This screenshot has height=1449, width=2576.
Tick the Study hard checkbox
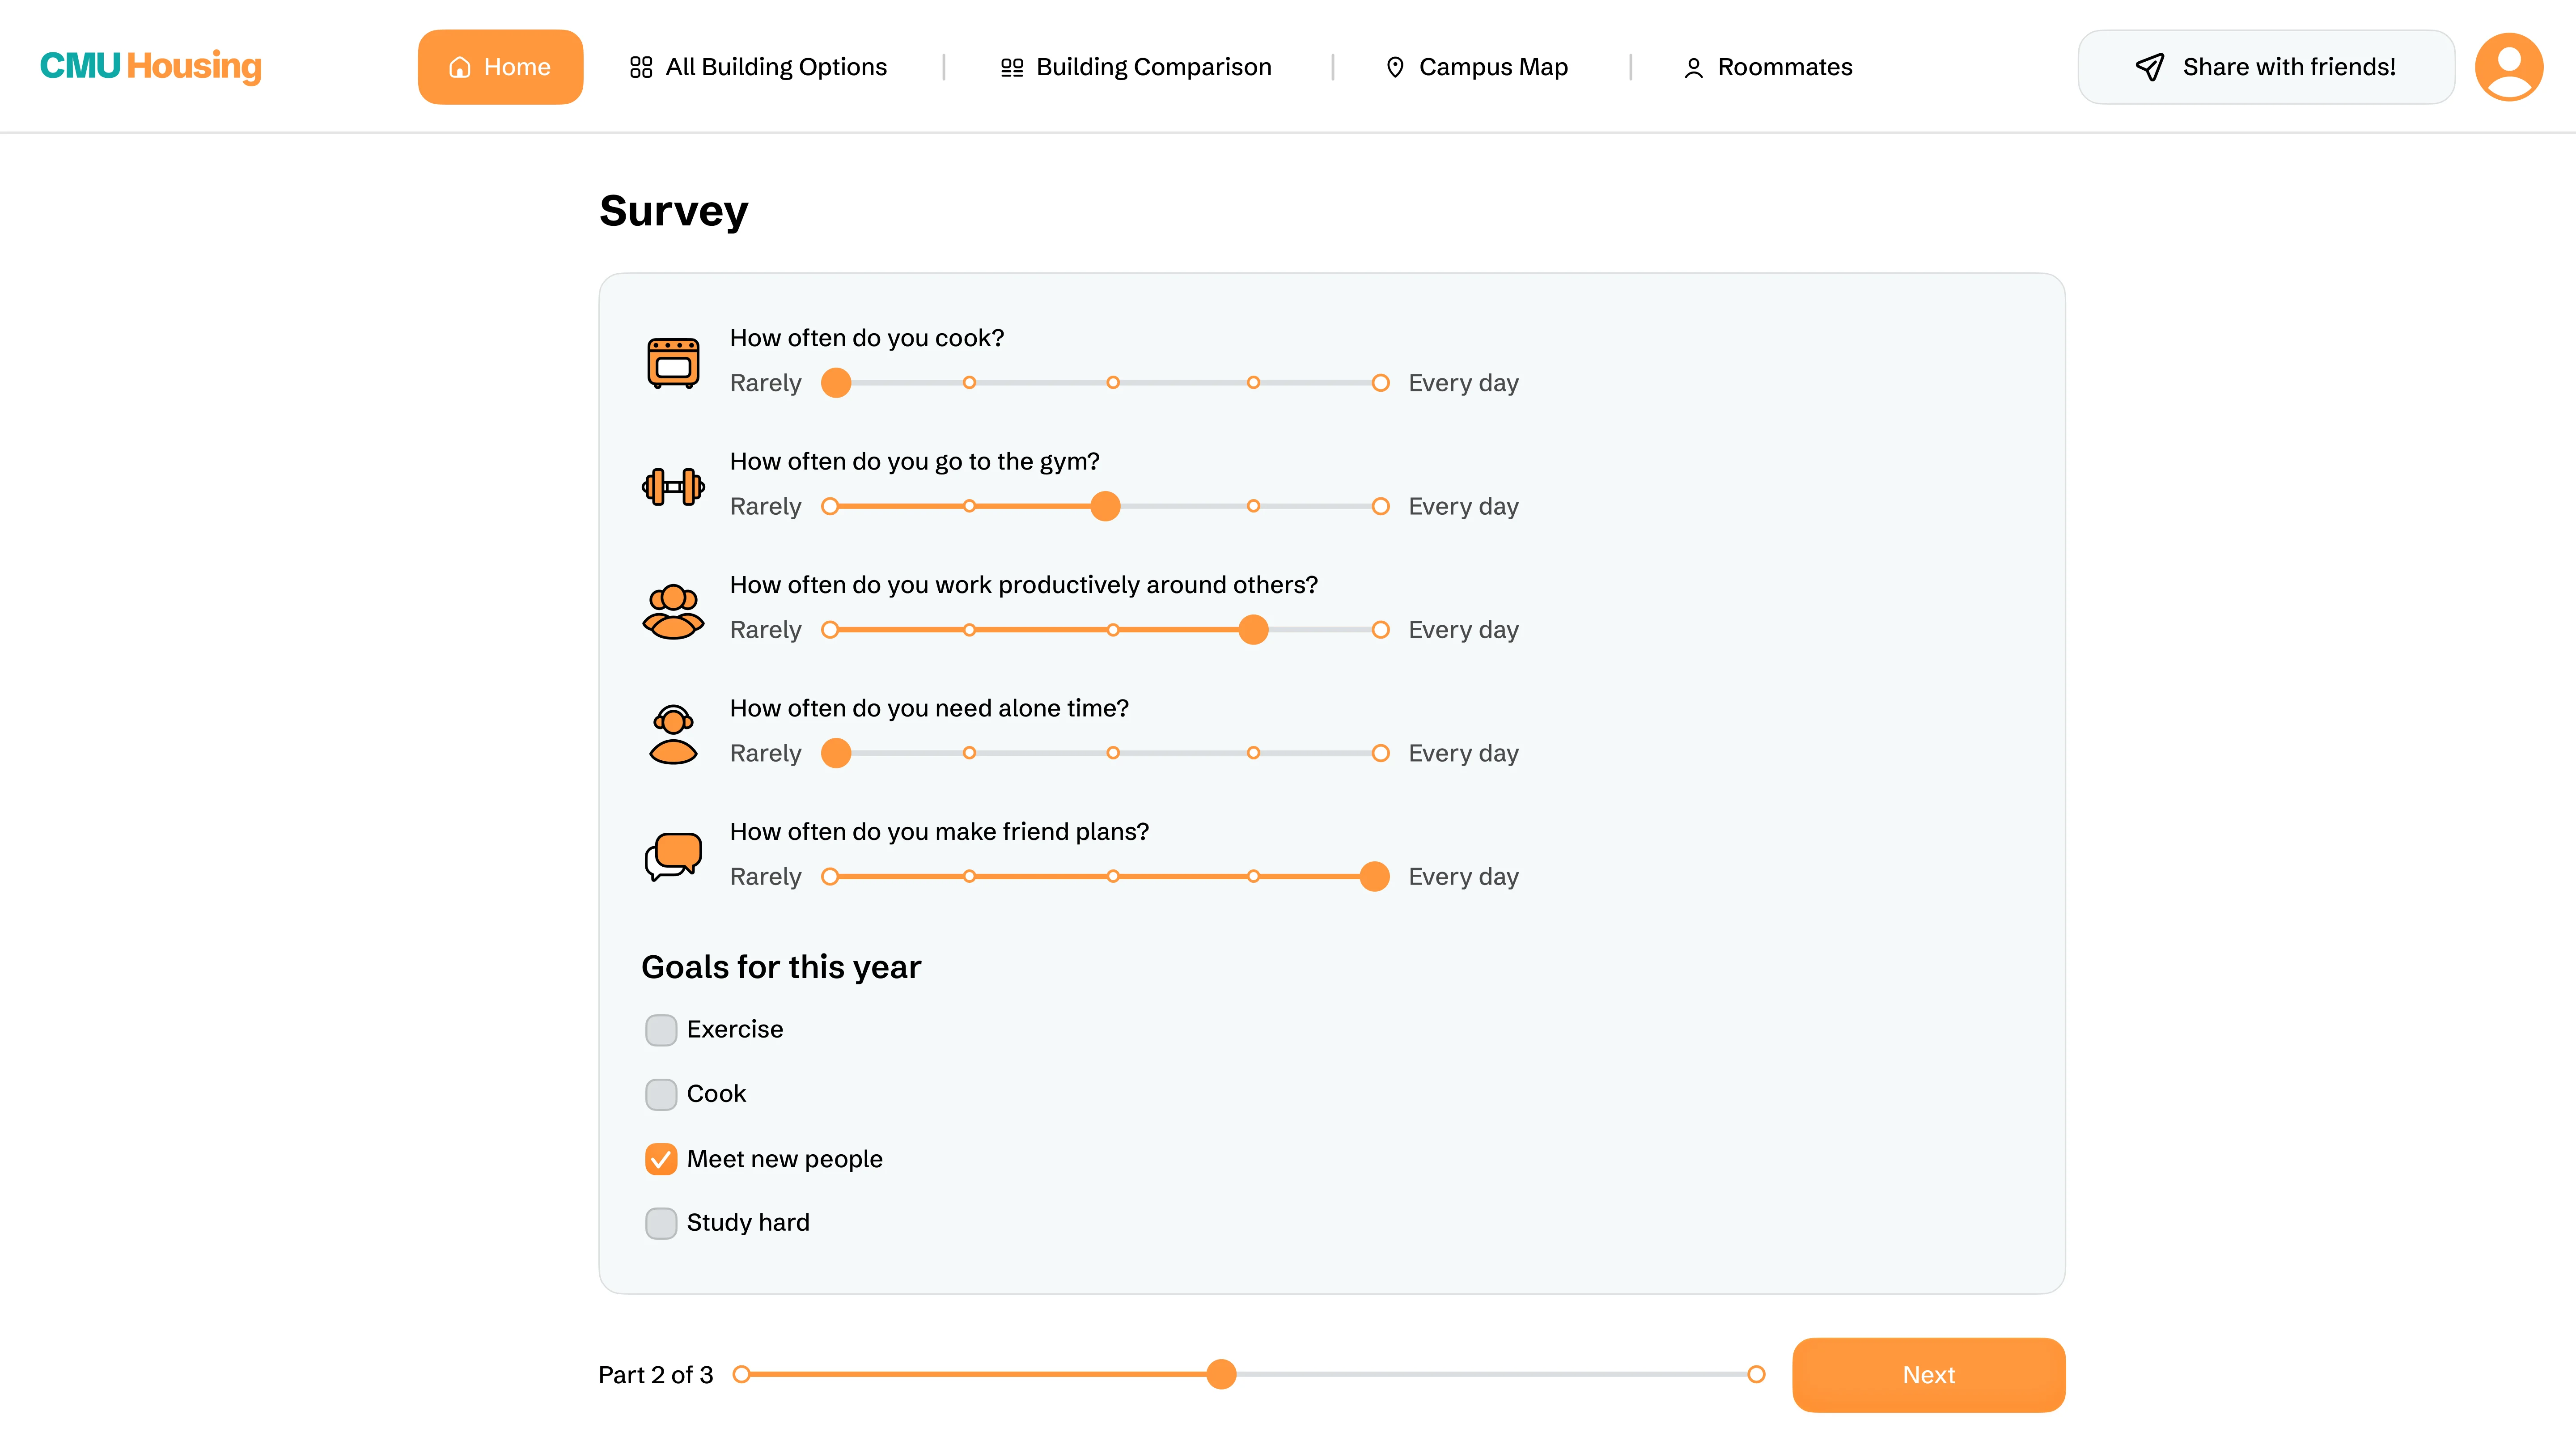[661, 1223]
